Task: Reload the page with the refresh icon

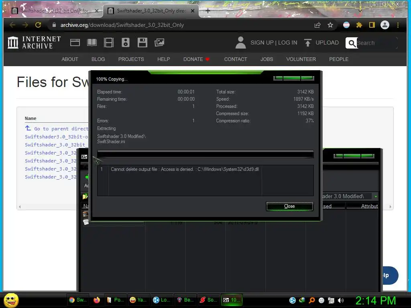Action: [38, 25]
